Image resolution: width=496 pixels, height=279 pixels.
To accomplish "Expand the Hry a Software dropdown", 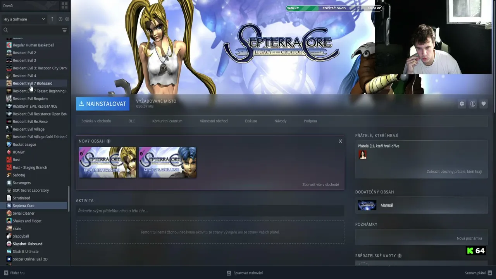I will [x=24, y=19].
